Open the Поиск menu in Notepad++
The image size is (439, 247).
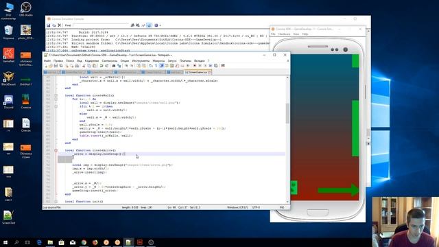click(x=70, y=61)
